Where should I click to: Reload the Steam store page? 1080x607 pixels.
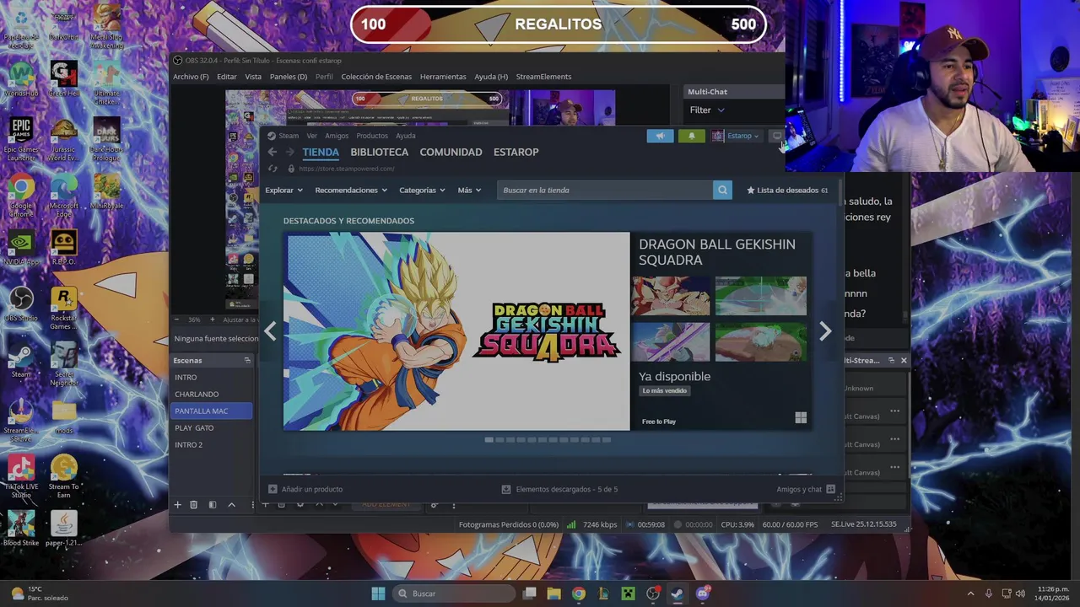(273, 169)
